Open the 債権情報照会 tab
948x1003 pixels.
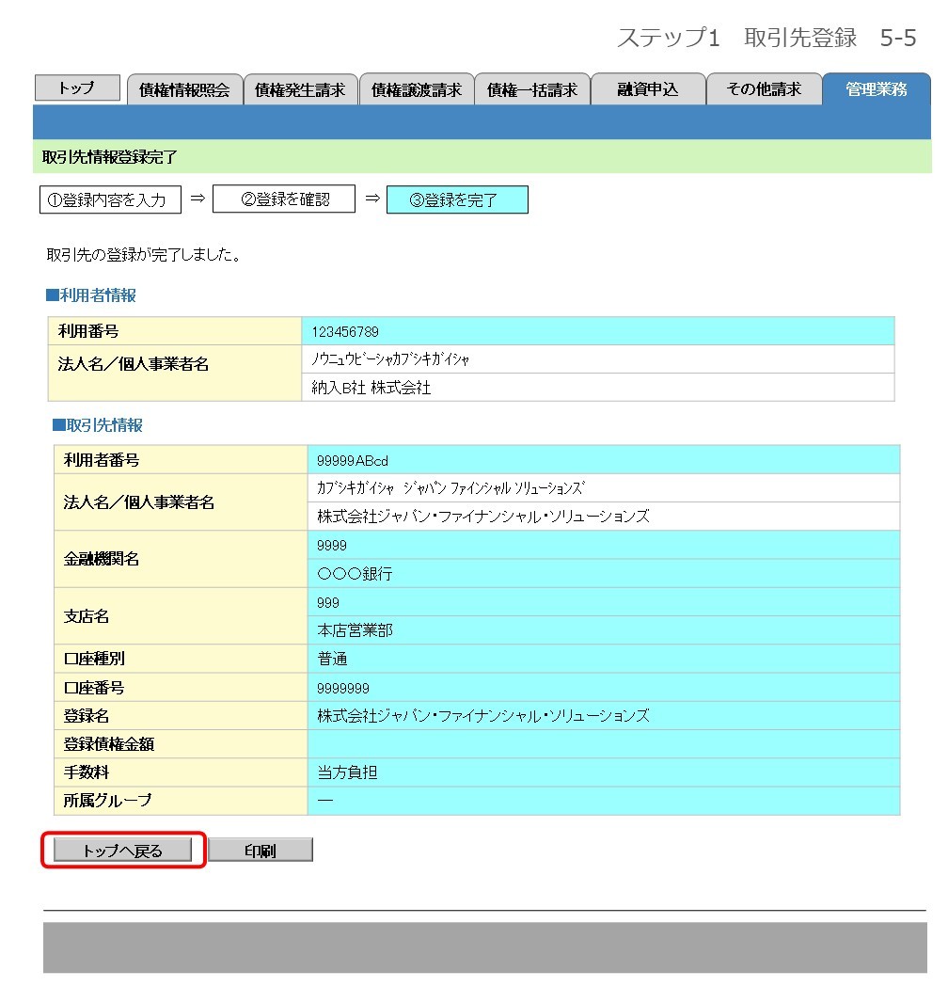click(184, 89)
